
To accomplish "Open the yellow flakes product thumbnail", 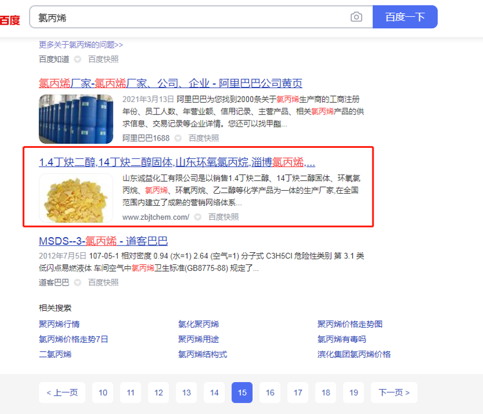I will pos(76,198).
